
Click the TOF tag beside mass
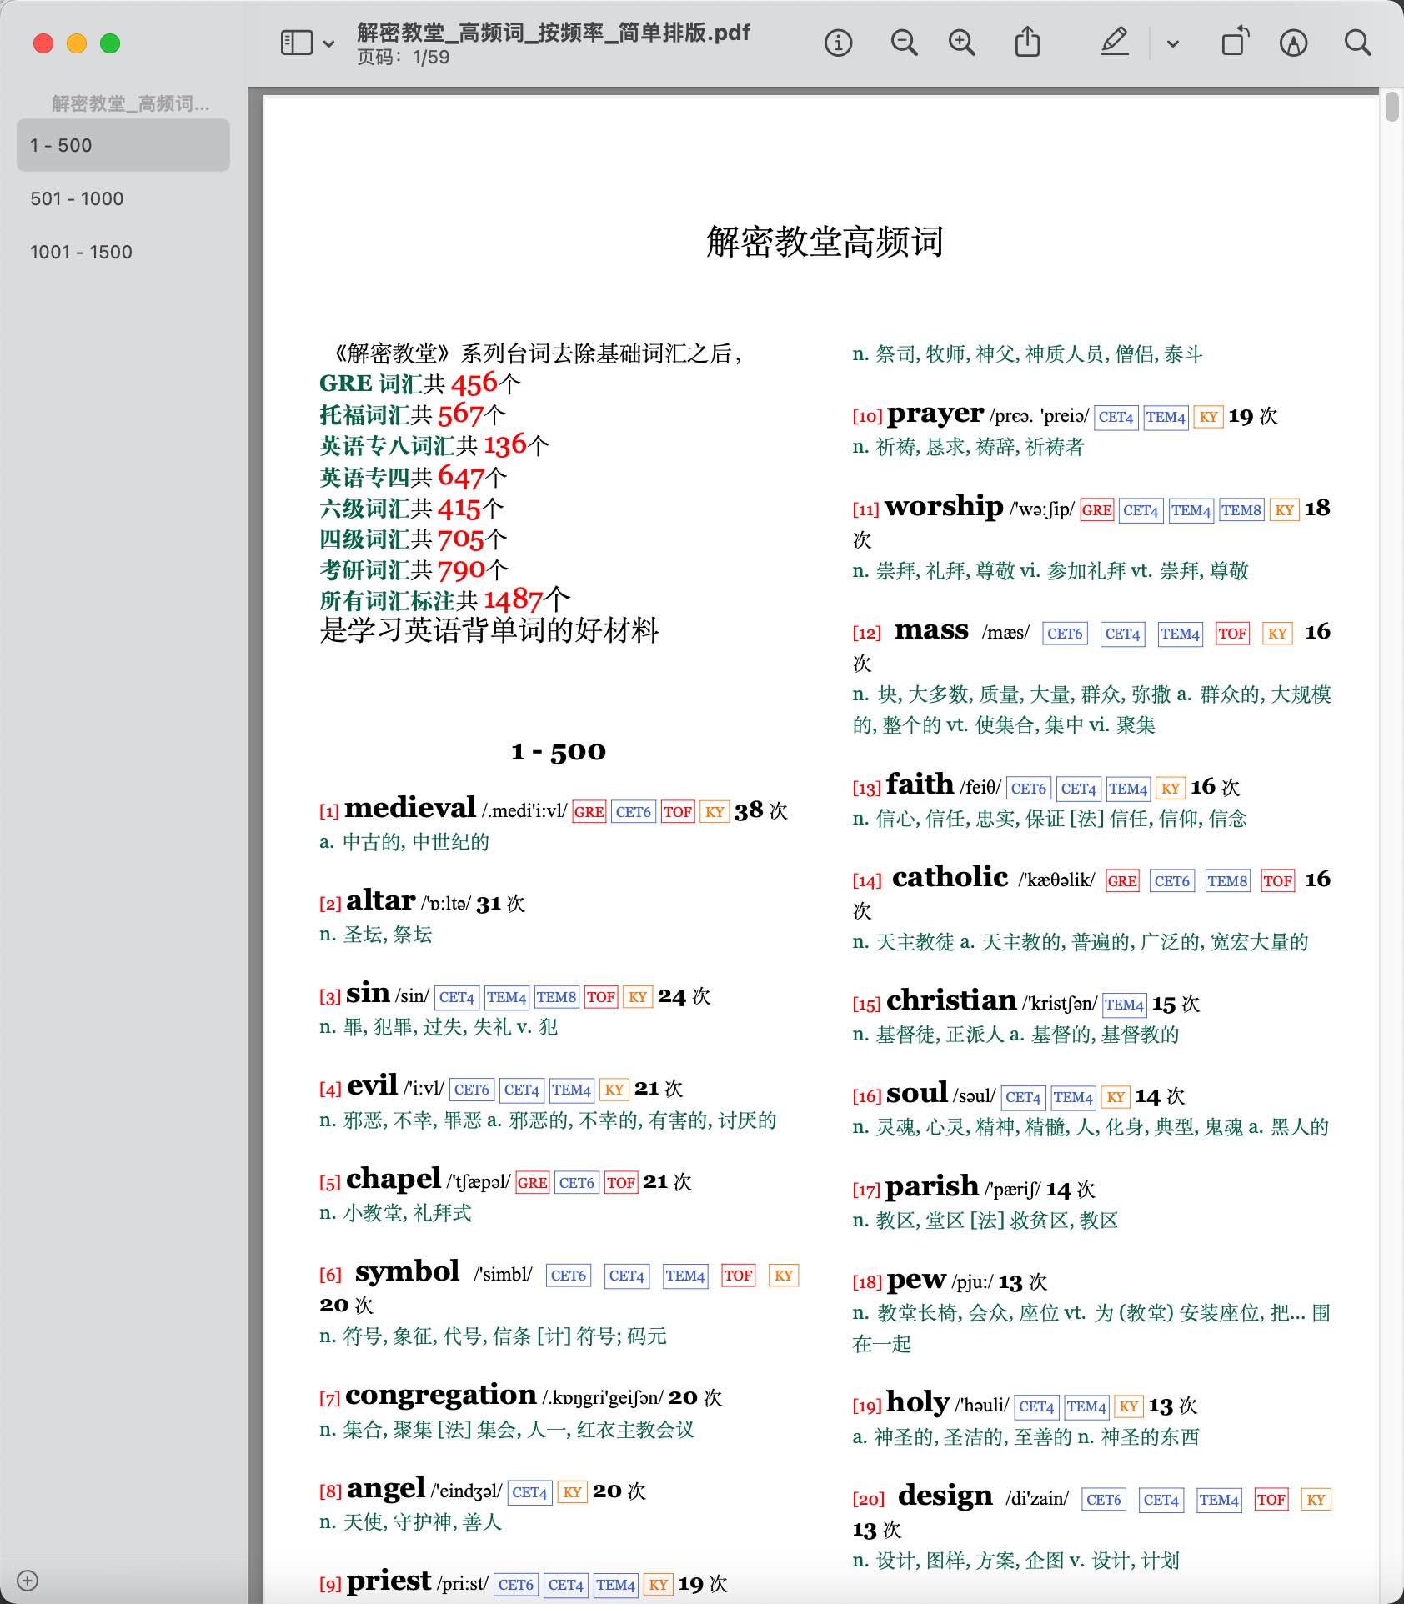click(1232, 634)
